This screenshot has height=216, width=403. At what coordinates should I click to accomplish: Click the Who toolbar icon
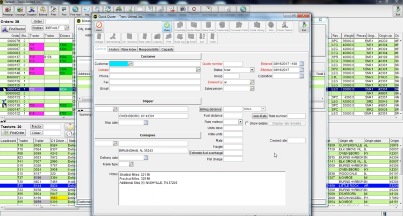(271, 26)
